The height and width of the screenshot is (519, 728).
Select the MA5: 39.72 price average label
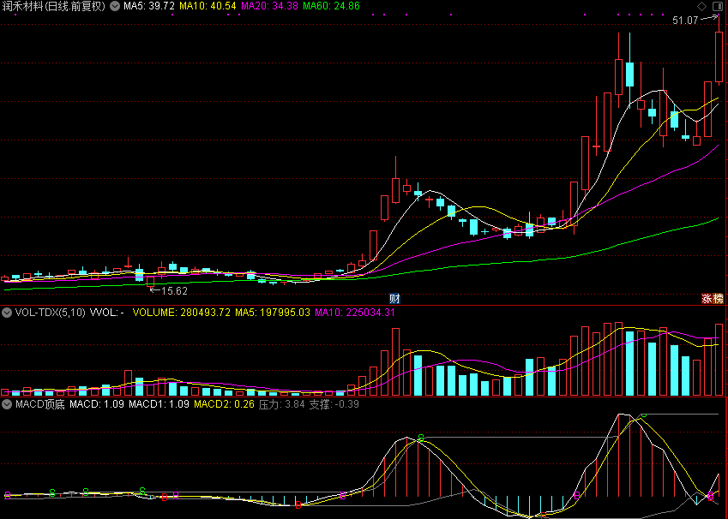tap(149, 6)
